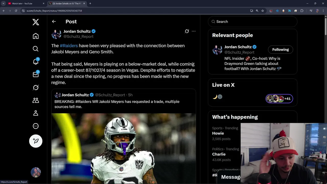This screenshot has width=327, height=184.
Task: Click the @Schultz_Report handle under author name
Action: (78, 37)
